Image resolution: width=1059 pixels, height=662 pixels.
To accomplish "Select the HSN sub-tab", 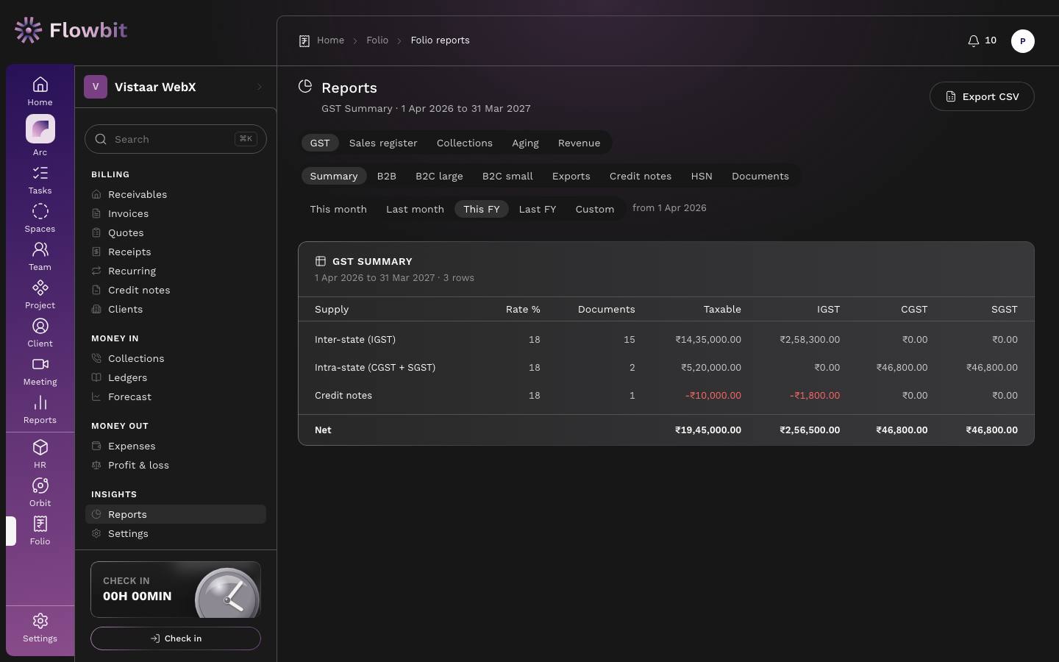I will [702, 176].
